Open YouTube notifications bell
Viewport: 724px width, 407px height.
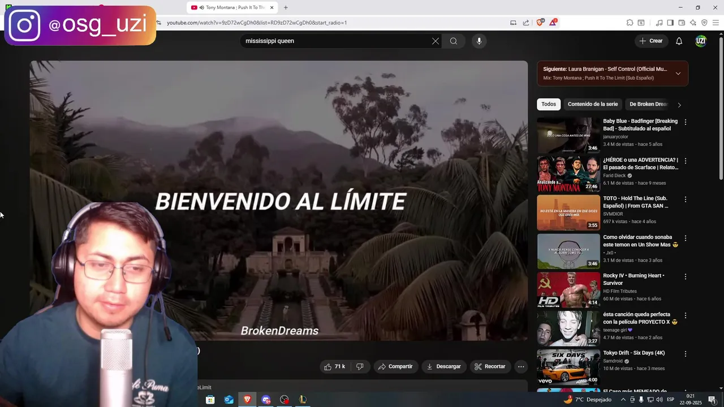[x=679, y=41]
